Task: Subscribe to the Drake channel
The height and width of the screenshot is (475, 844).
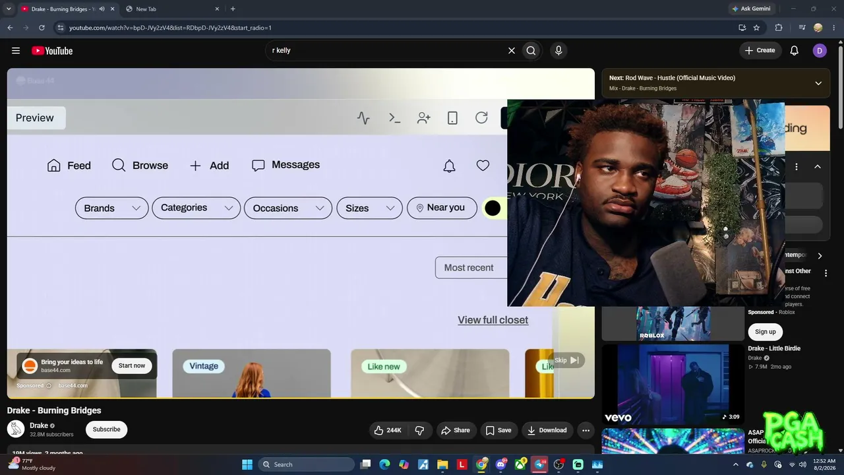Action: (106, 429)
